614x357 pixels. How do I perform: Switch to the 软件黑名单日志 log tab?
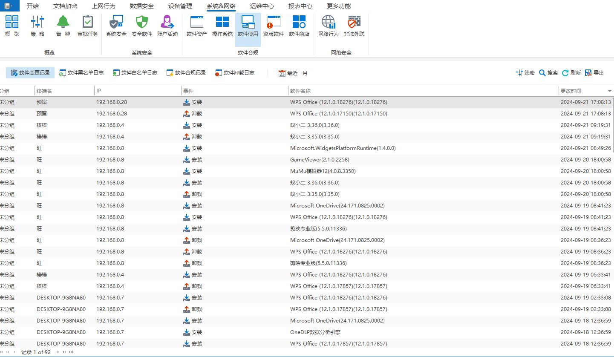point(81,73)
